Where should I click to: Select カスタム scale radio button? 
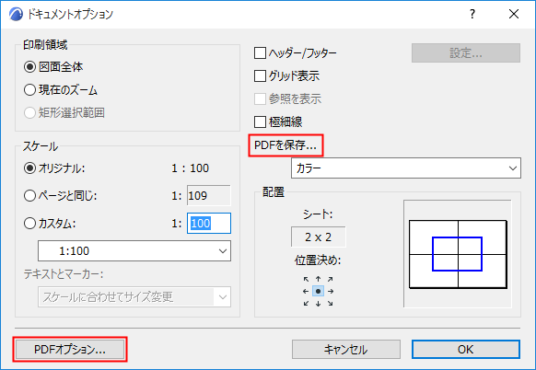click(x=29, y=224)
